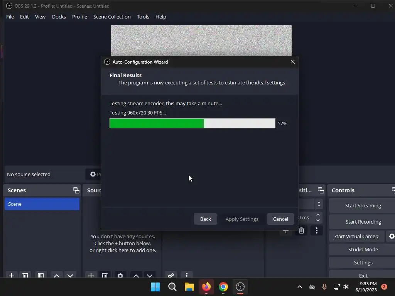Open transition type selector arrows
This screenshot has width=395, height=296.
[x=319, y=204]
